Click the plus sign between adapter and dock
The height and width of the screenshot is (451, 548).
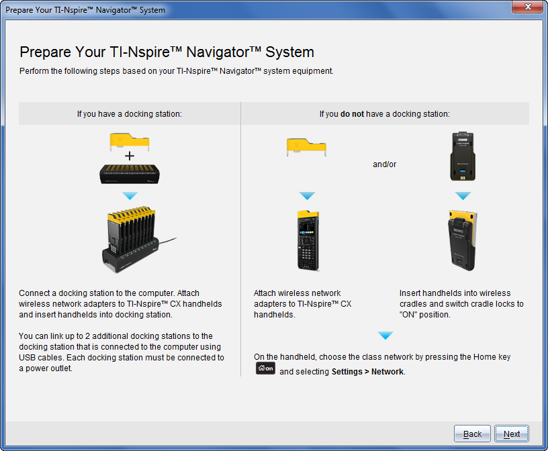pyautogui.click(x=130, y=156)
